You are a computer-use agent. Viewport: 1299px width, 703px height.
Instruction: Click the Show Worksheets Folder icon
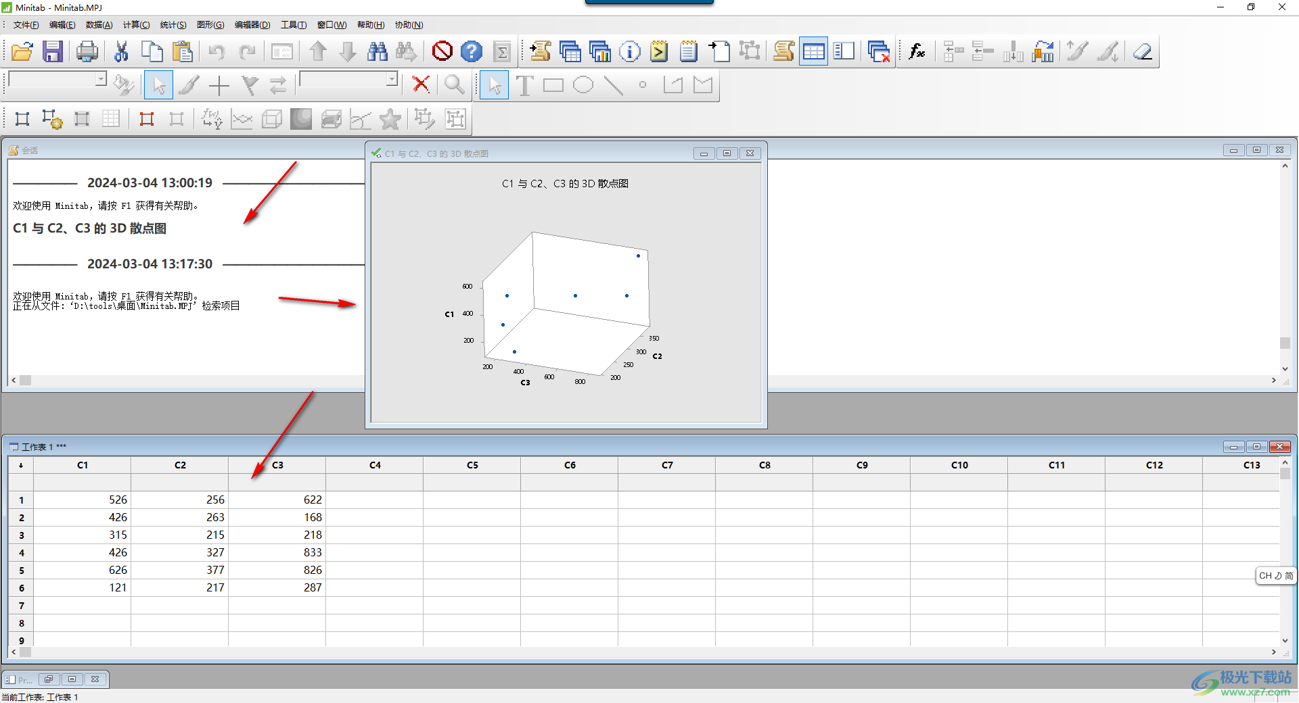coord(570,51)
